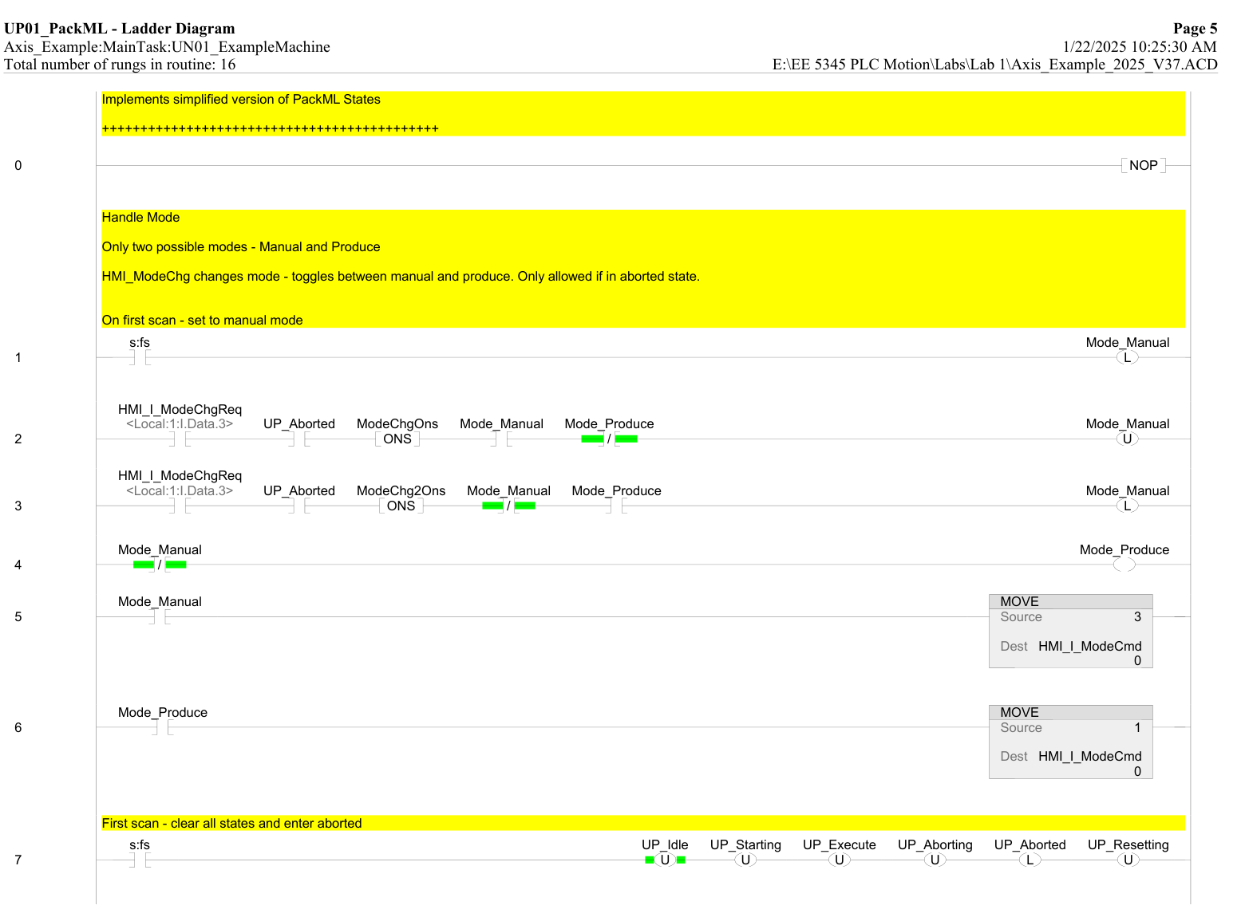Click the MOVE block with Source 3
This screenshot has width=1245, height=917.
coord(1071,631)
